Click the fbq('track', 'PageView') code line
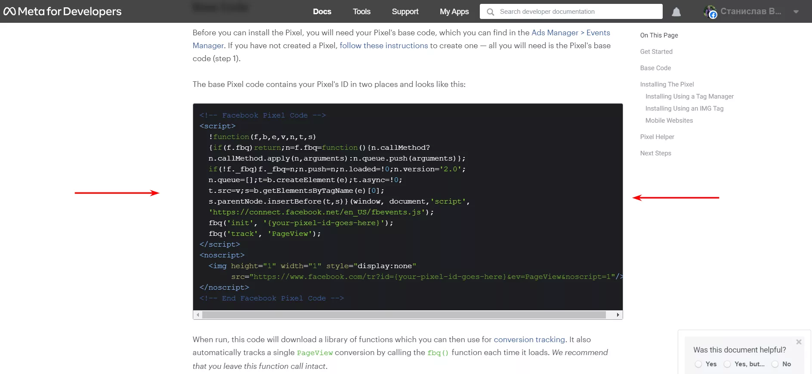The image size is (812, 374). point(265,234)
